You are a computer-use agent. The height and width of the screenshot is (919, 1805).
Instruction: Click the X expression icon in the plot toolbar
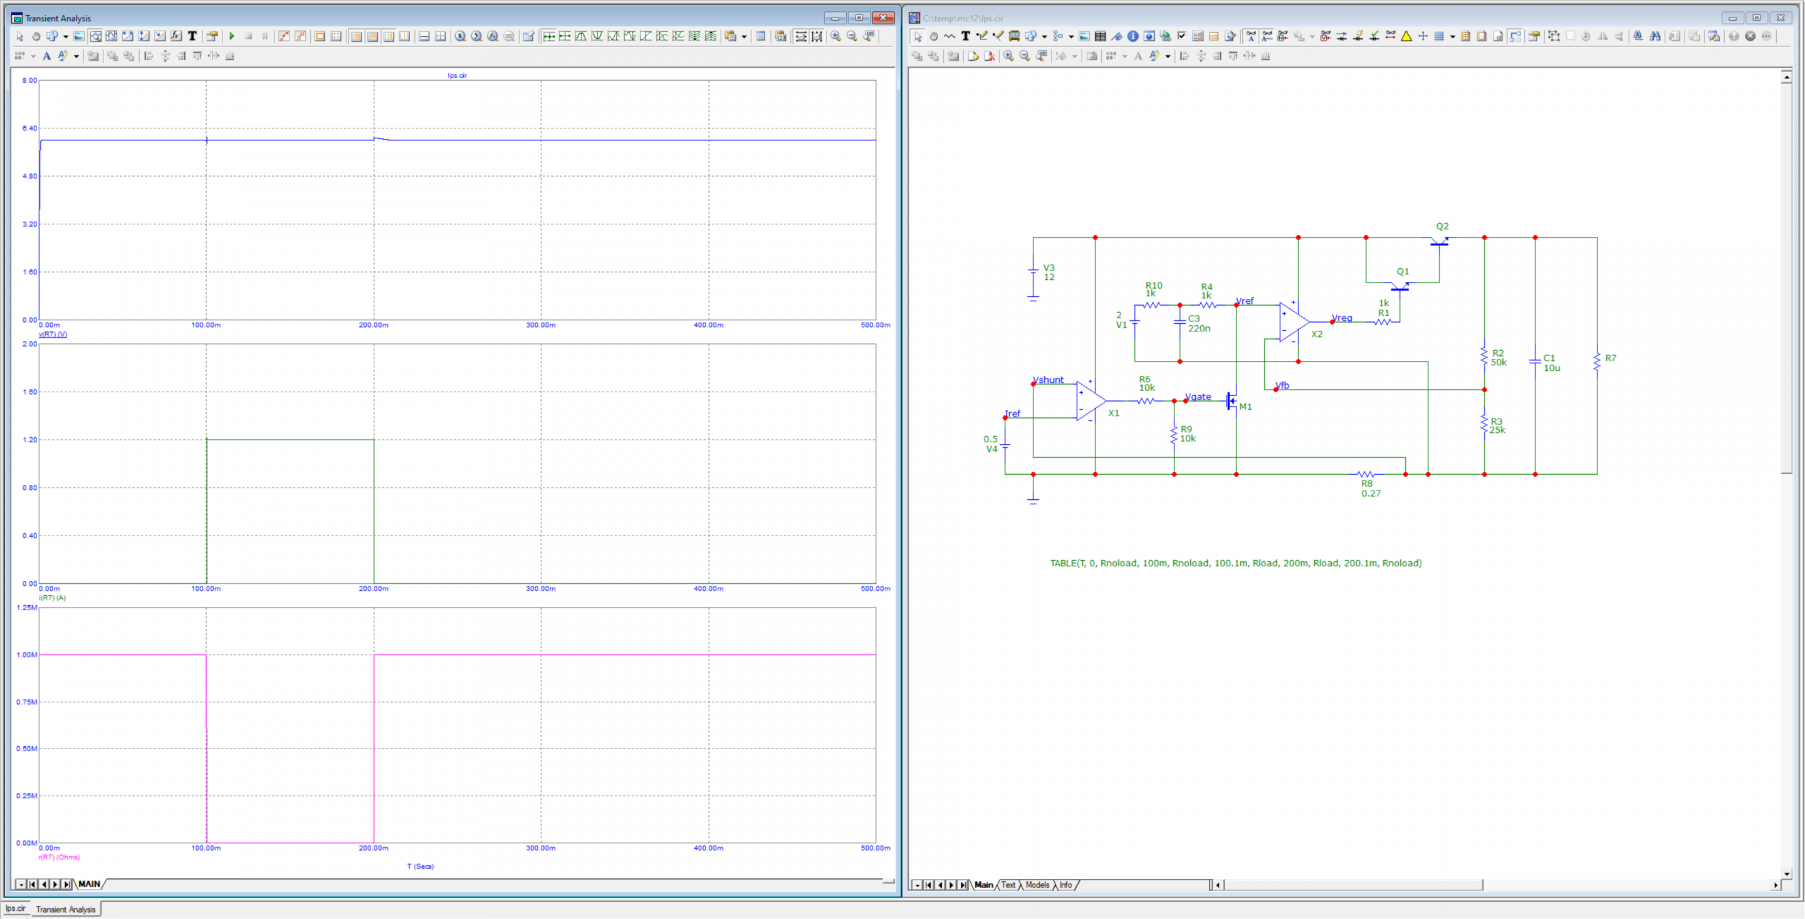pos(461,36)
